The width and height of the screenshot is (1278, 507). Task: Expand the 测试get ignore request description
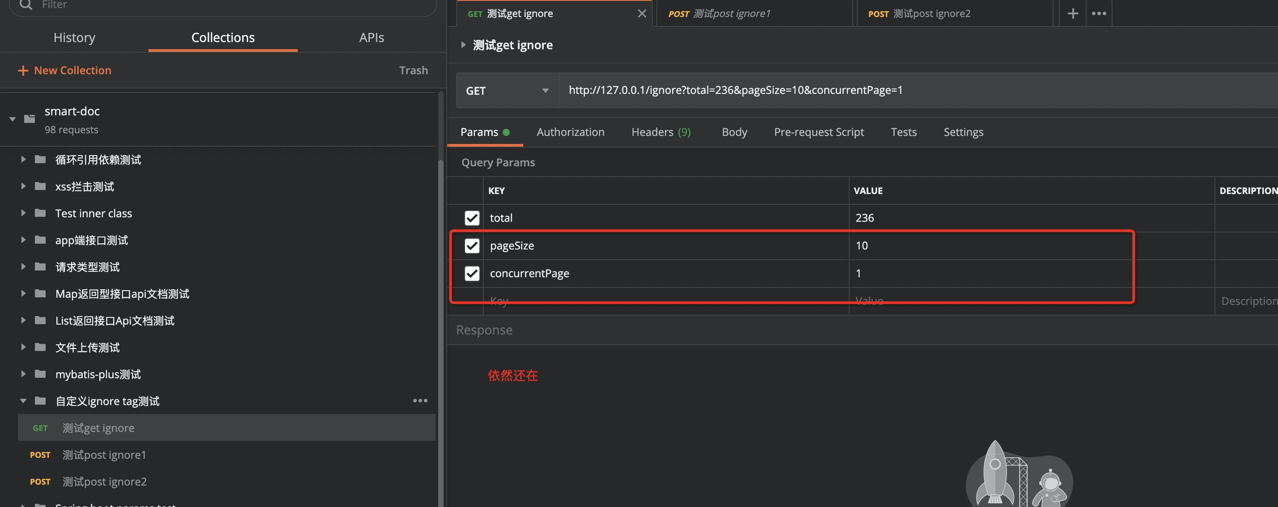(x=463, y=45)
